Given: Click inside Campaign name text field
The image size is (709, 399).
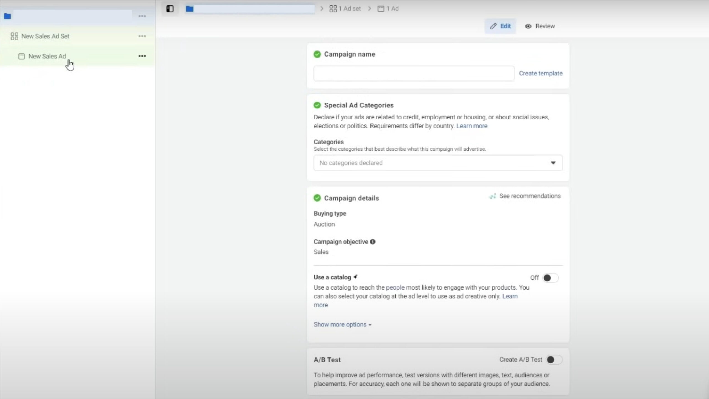Looking at the screenshot, I should click(x=414, y=74).
